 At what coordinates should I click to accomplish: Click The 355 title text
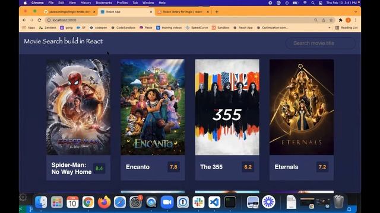(211, 167)
